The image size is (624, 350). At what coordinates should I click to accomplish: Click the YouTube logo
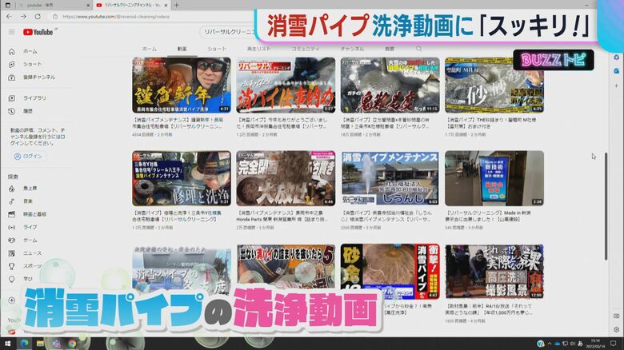click(38, 32)
